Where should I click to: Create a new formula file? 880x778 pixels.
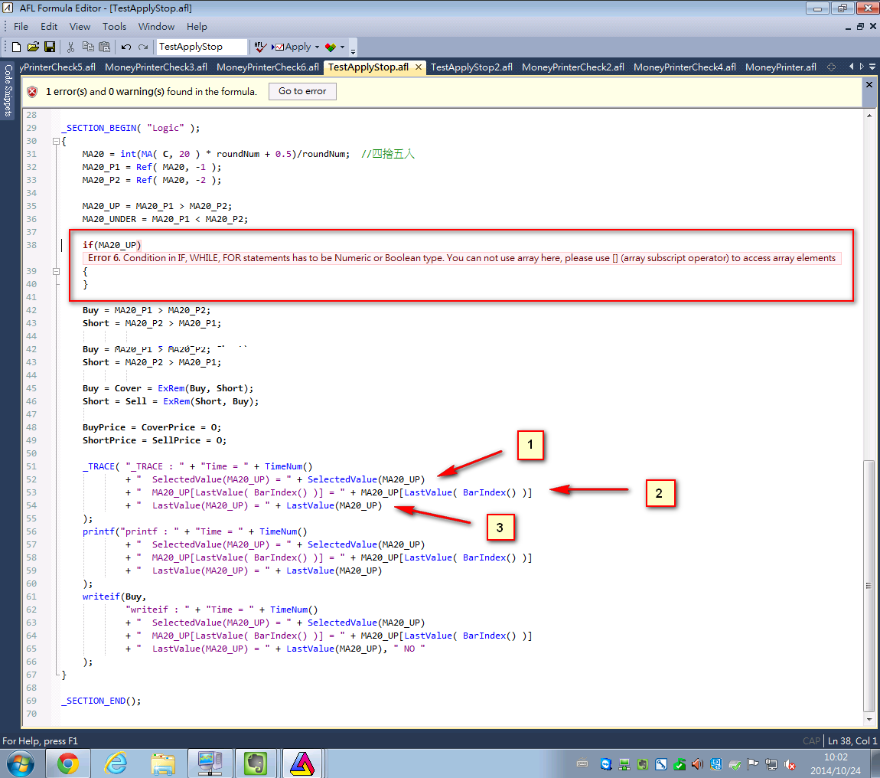coord(16,47)
